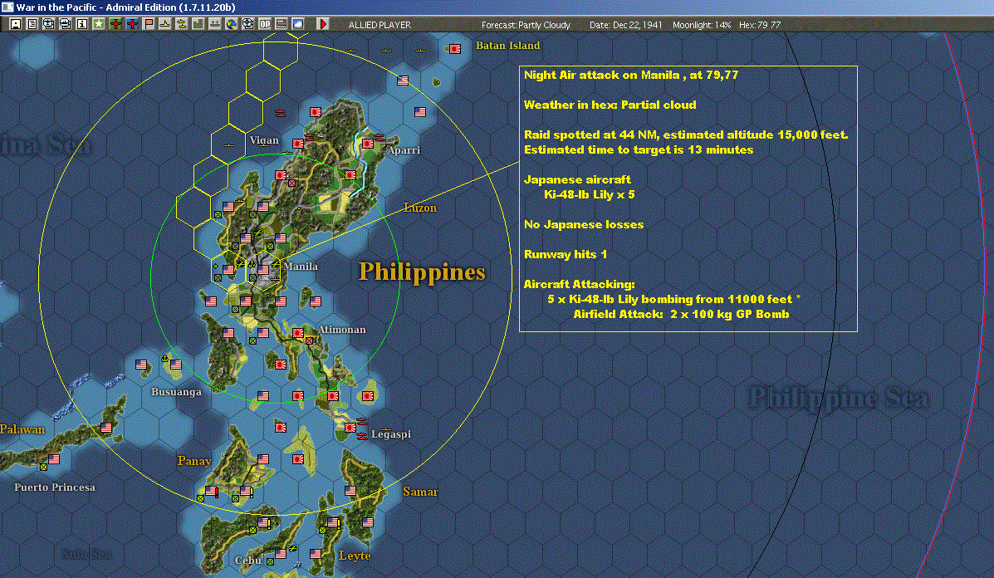The image size is (994, 578).
Task: Click the save game disk icon in toolbar
Action: click(x=16, y=24)
